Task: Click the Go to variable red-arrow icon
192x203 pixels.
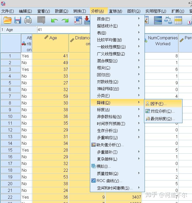Action: pos(87,20)
